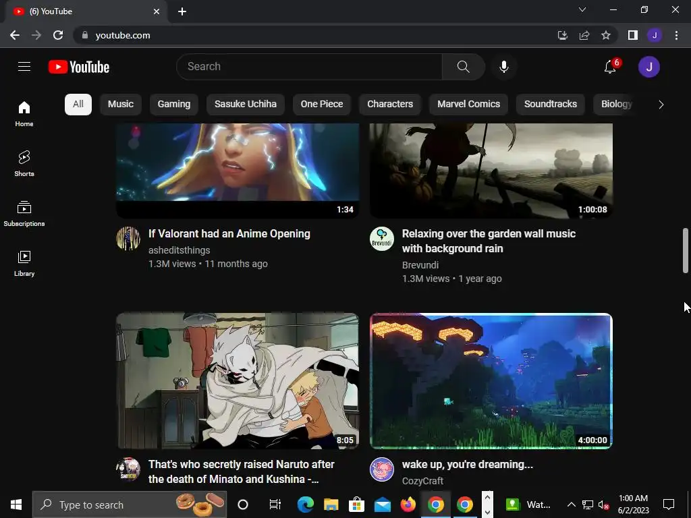Screen dimensions: 691x518
Task: Open Mail app from taskbar
Action: click(383, 505)
